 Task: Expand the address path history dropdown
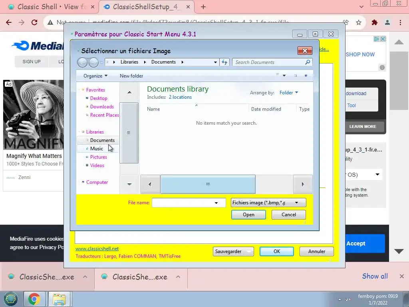click(215, 62)
